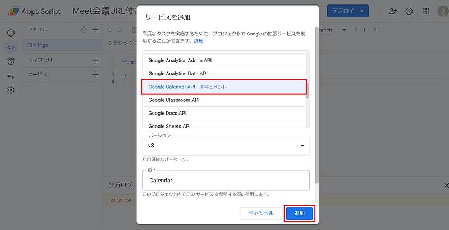Open the details link in dialog description
The image size is (449, 230).
tap(199, 41)
